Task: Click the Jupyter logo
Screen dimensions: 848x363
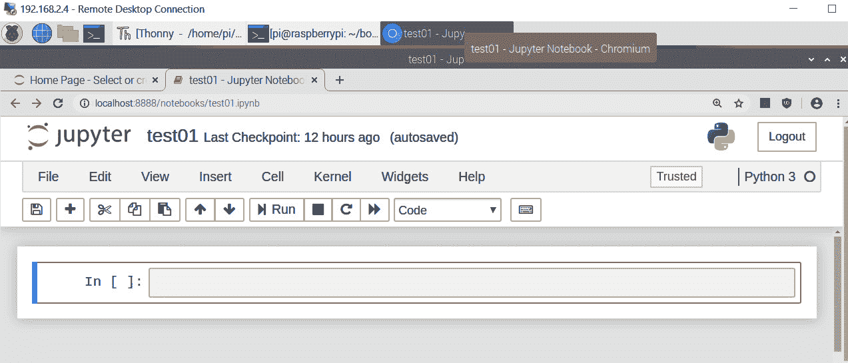Action: 79,137
